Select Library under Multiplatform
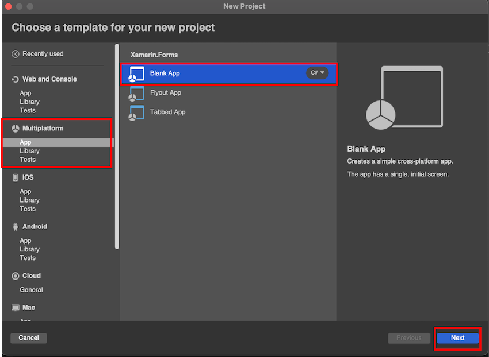 [29, 151]
